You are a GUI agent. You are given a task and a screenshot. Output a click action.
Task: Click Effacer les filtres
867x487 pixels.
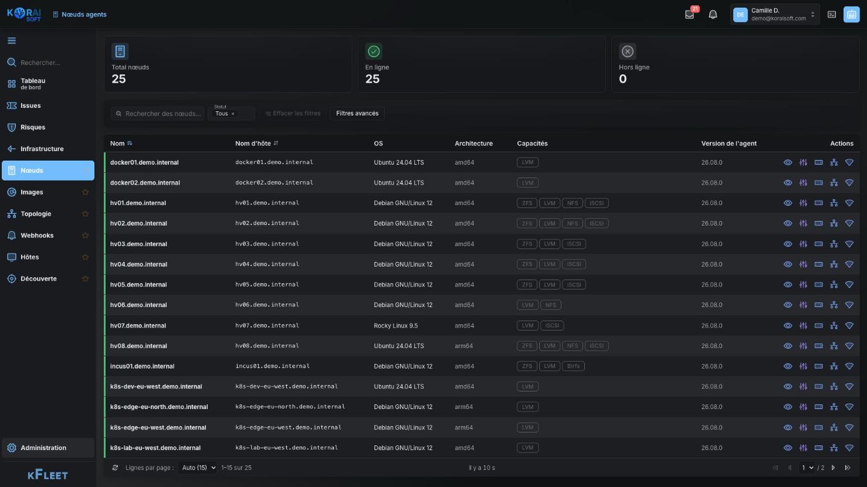pyautogui.click(x=292, y=114)
